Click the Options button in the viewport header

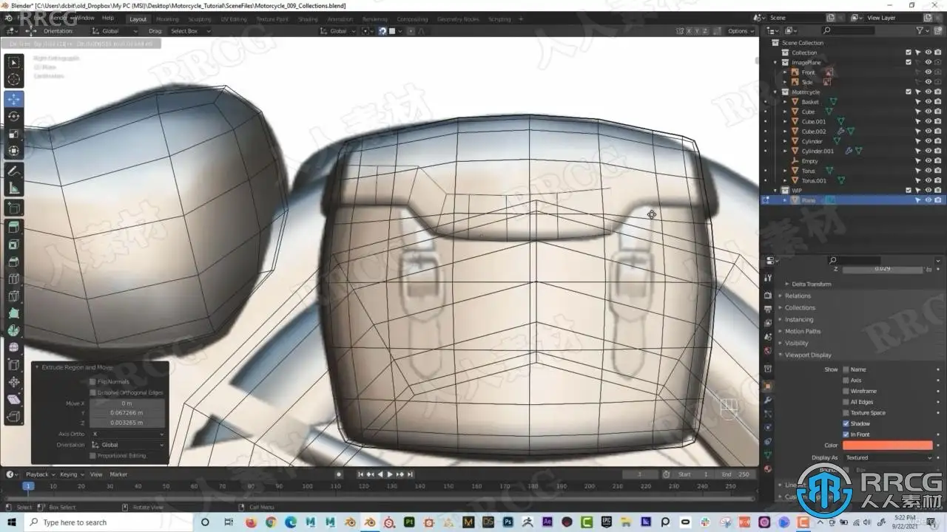click(739, 31)
